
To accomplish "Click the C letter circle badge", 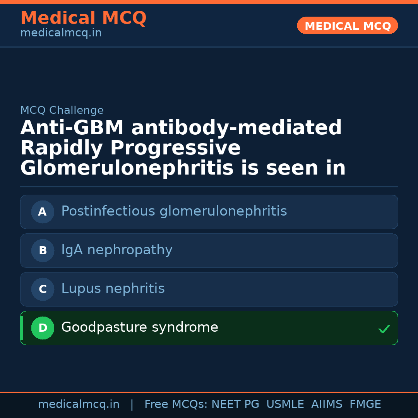I will [x=43, y=289].
